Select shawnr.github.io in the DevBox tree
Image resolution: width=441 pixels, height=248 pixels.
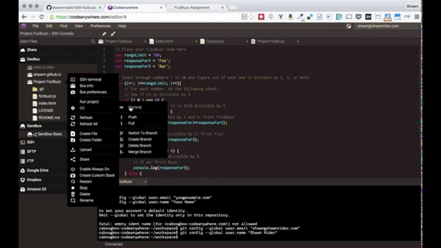click(x=47, y=74)
